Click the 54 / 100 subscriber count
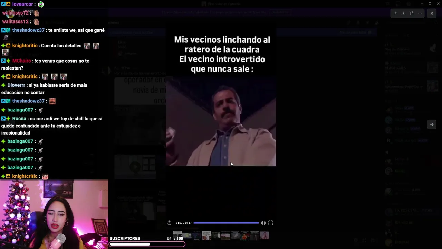The image size is (442, 249). point(175,238)
